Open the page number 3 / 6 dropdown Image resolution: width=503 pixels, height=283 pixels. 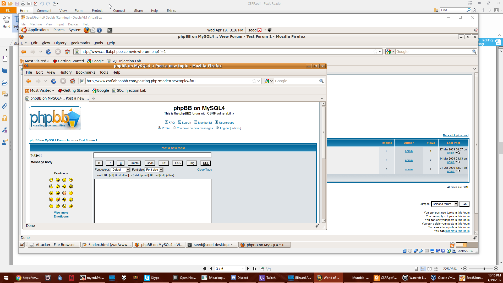(243, 269)
